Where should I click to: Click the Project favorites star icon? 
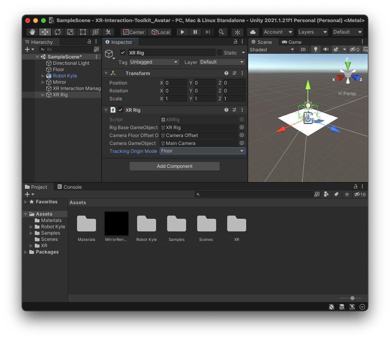347,194
